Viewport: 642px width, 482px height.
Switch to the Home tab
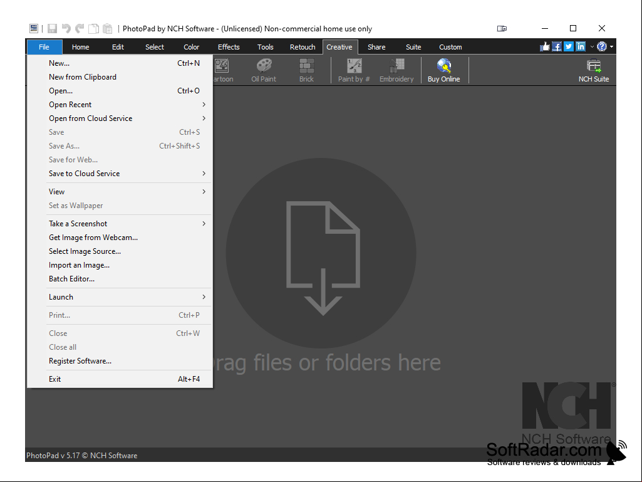click(80, 47)
